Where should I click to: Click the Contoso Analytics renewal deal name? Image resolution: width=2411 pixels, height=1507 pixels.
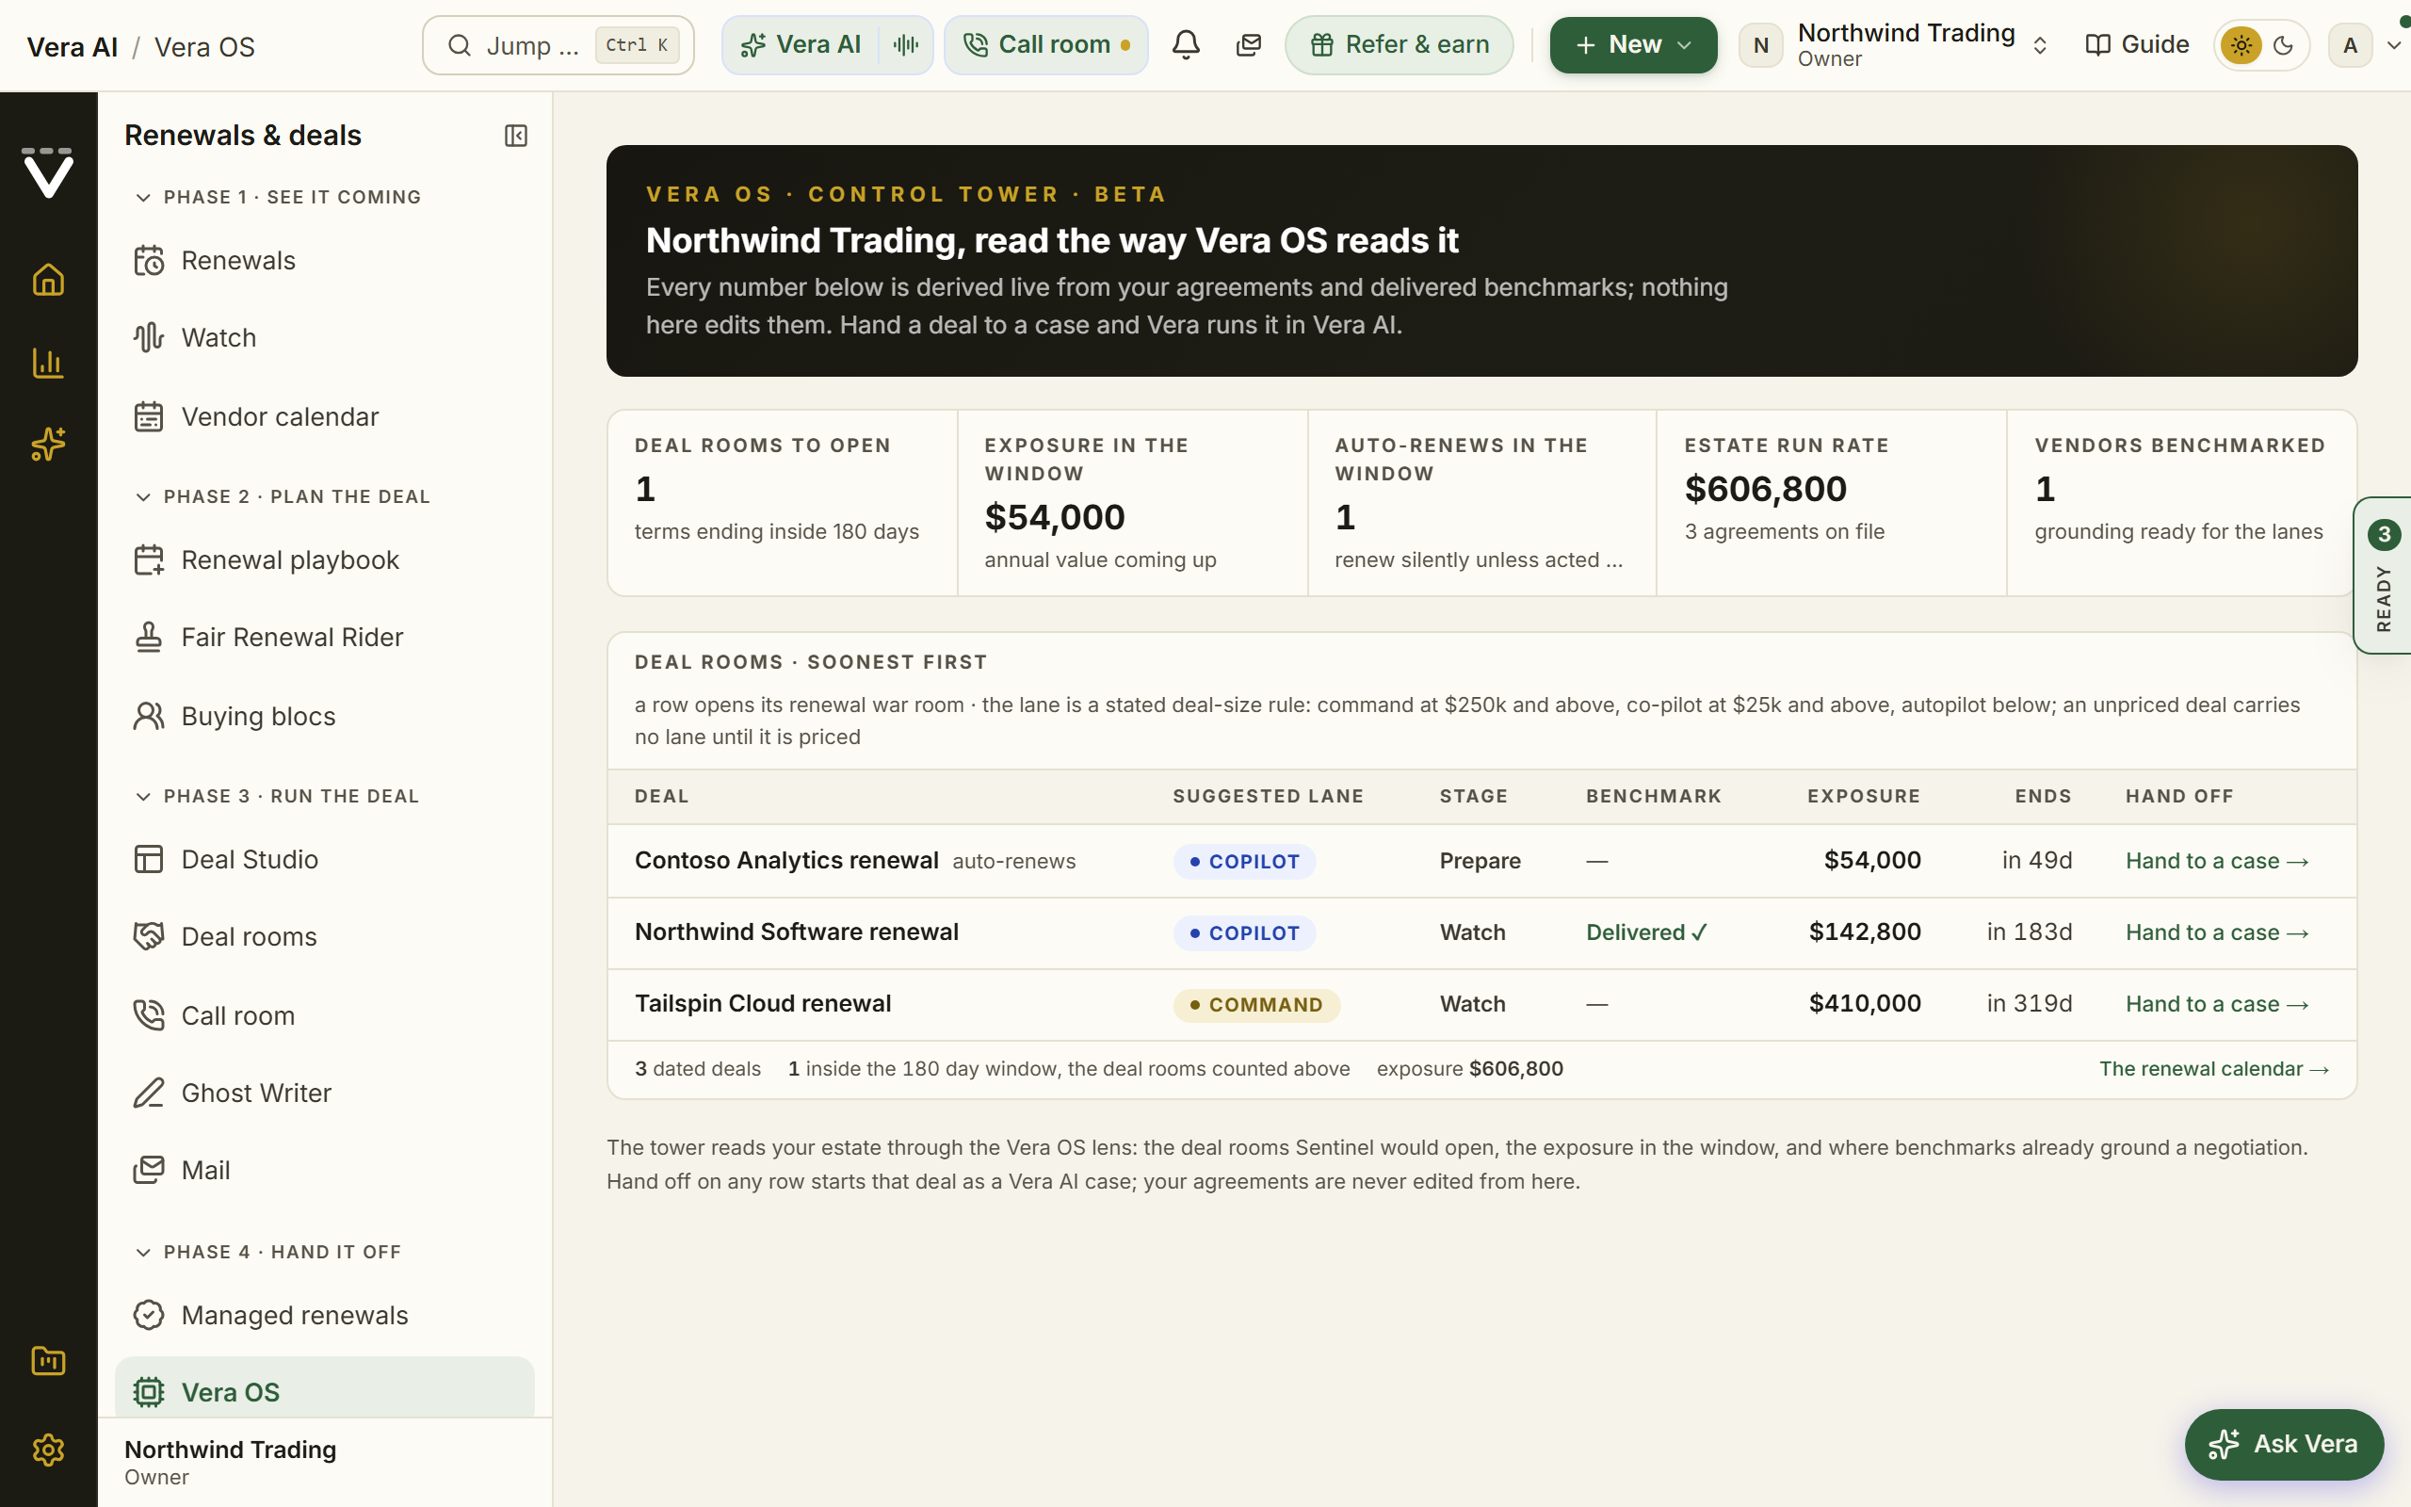tap(786, 860)
